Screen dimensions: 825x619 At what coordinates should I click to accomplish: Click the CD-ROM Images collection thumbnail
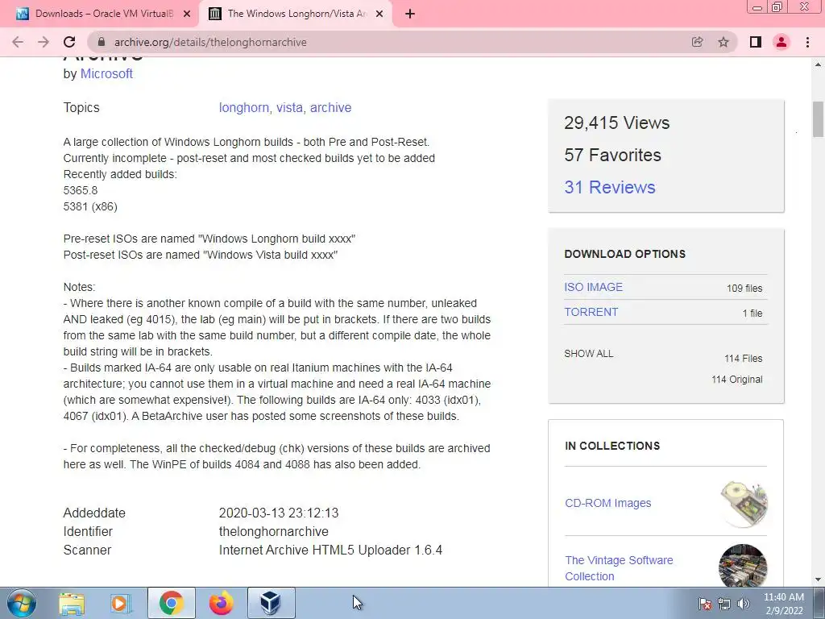tap(743, 503)
